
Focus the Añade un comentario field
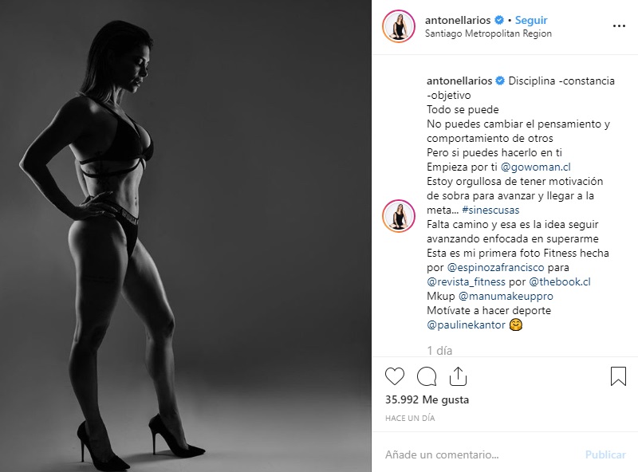480,454
